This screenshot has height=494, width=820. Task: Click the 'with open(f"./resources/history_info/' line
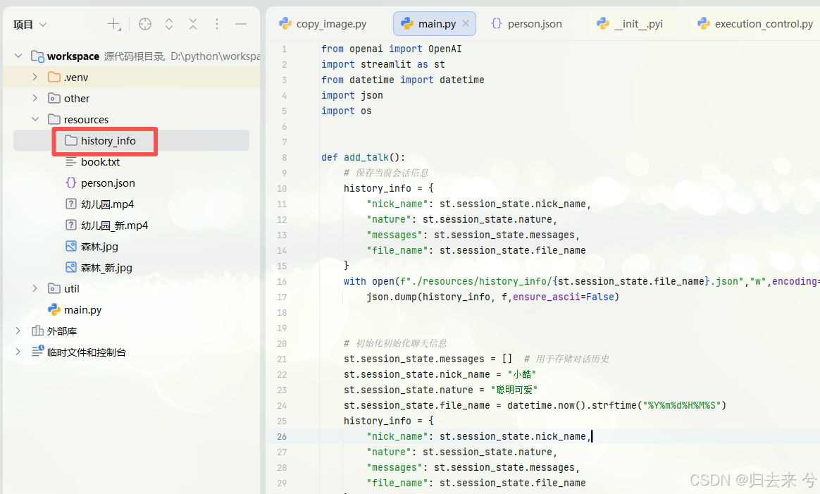581,282
